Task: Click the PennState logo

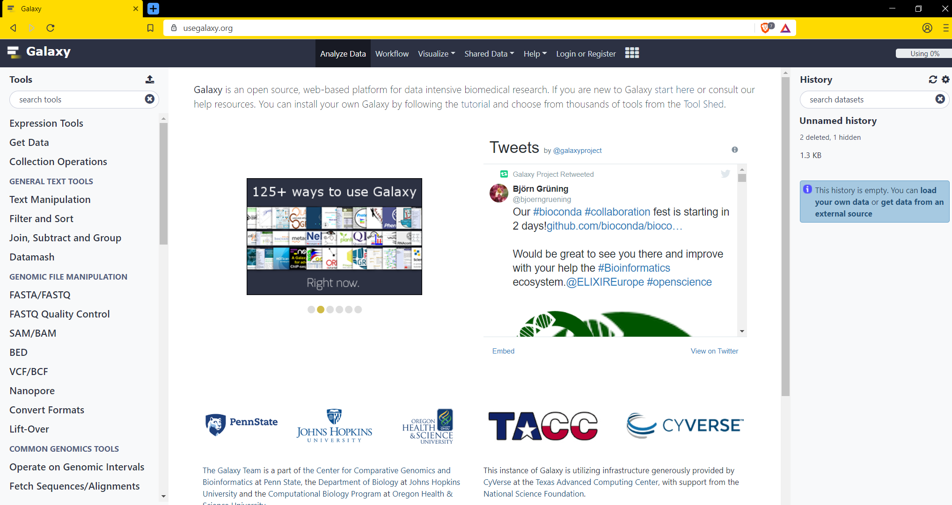Action: [242, 424]
